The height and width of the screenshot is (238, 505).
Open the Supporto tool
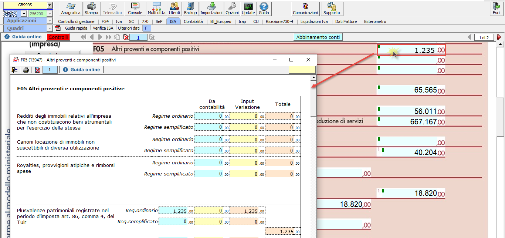pyautogui.click(x=332, y=9)
